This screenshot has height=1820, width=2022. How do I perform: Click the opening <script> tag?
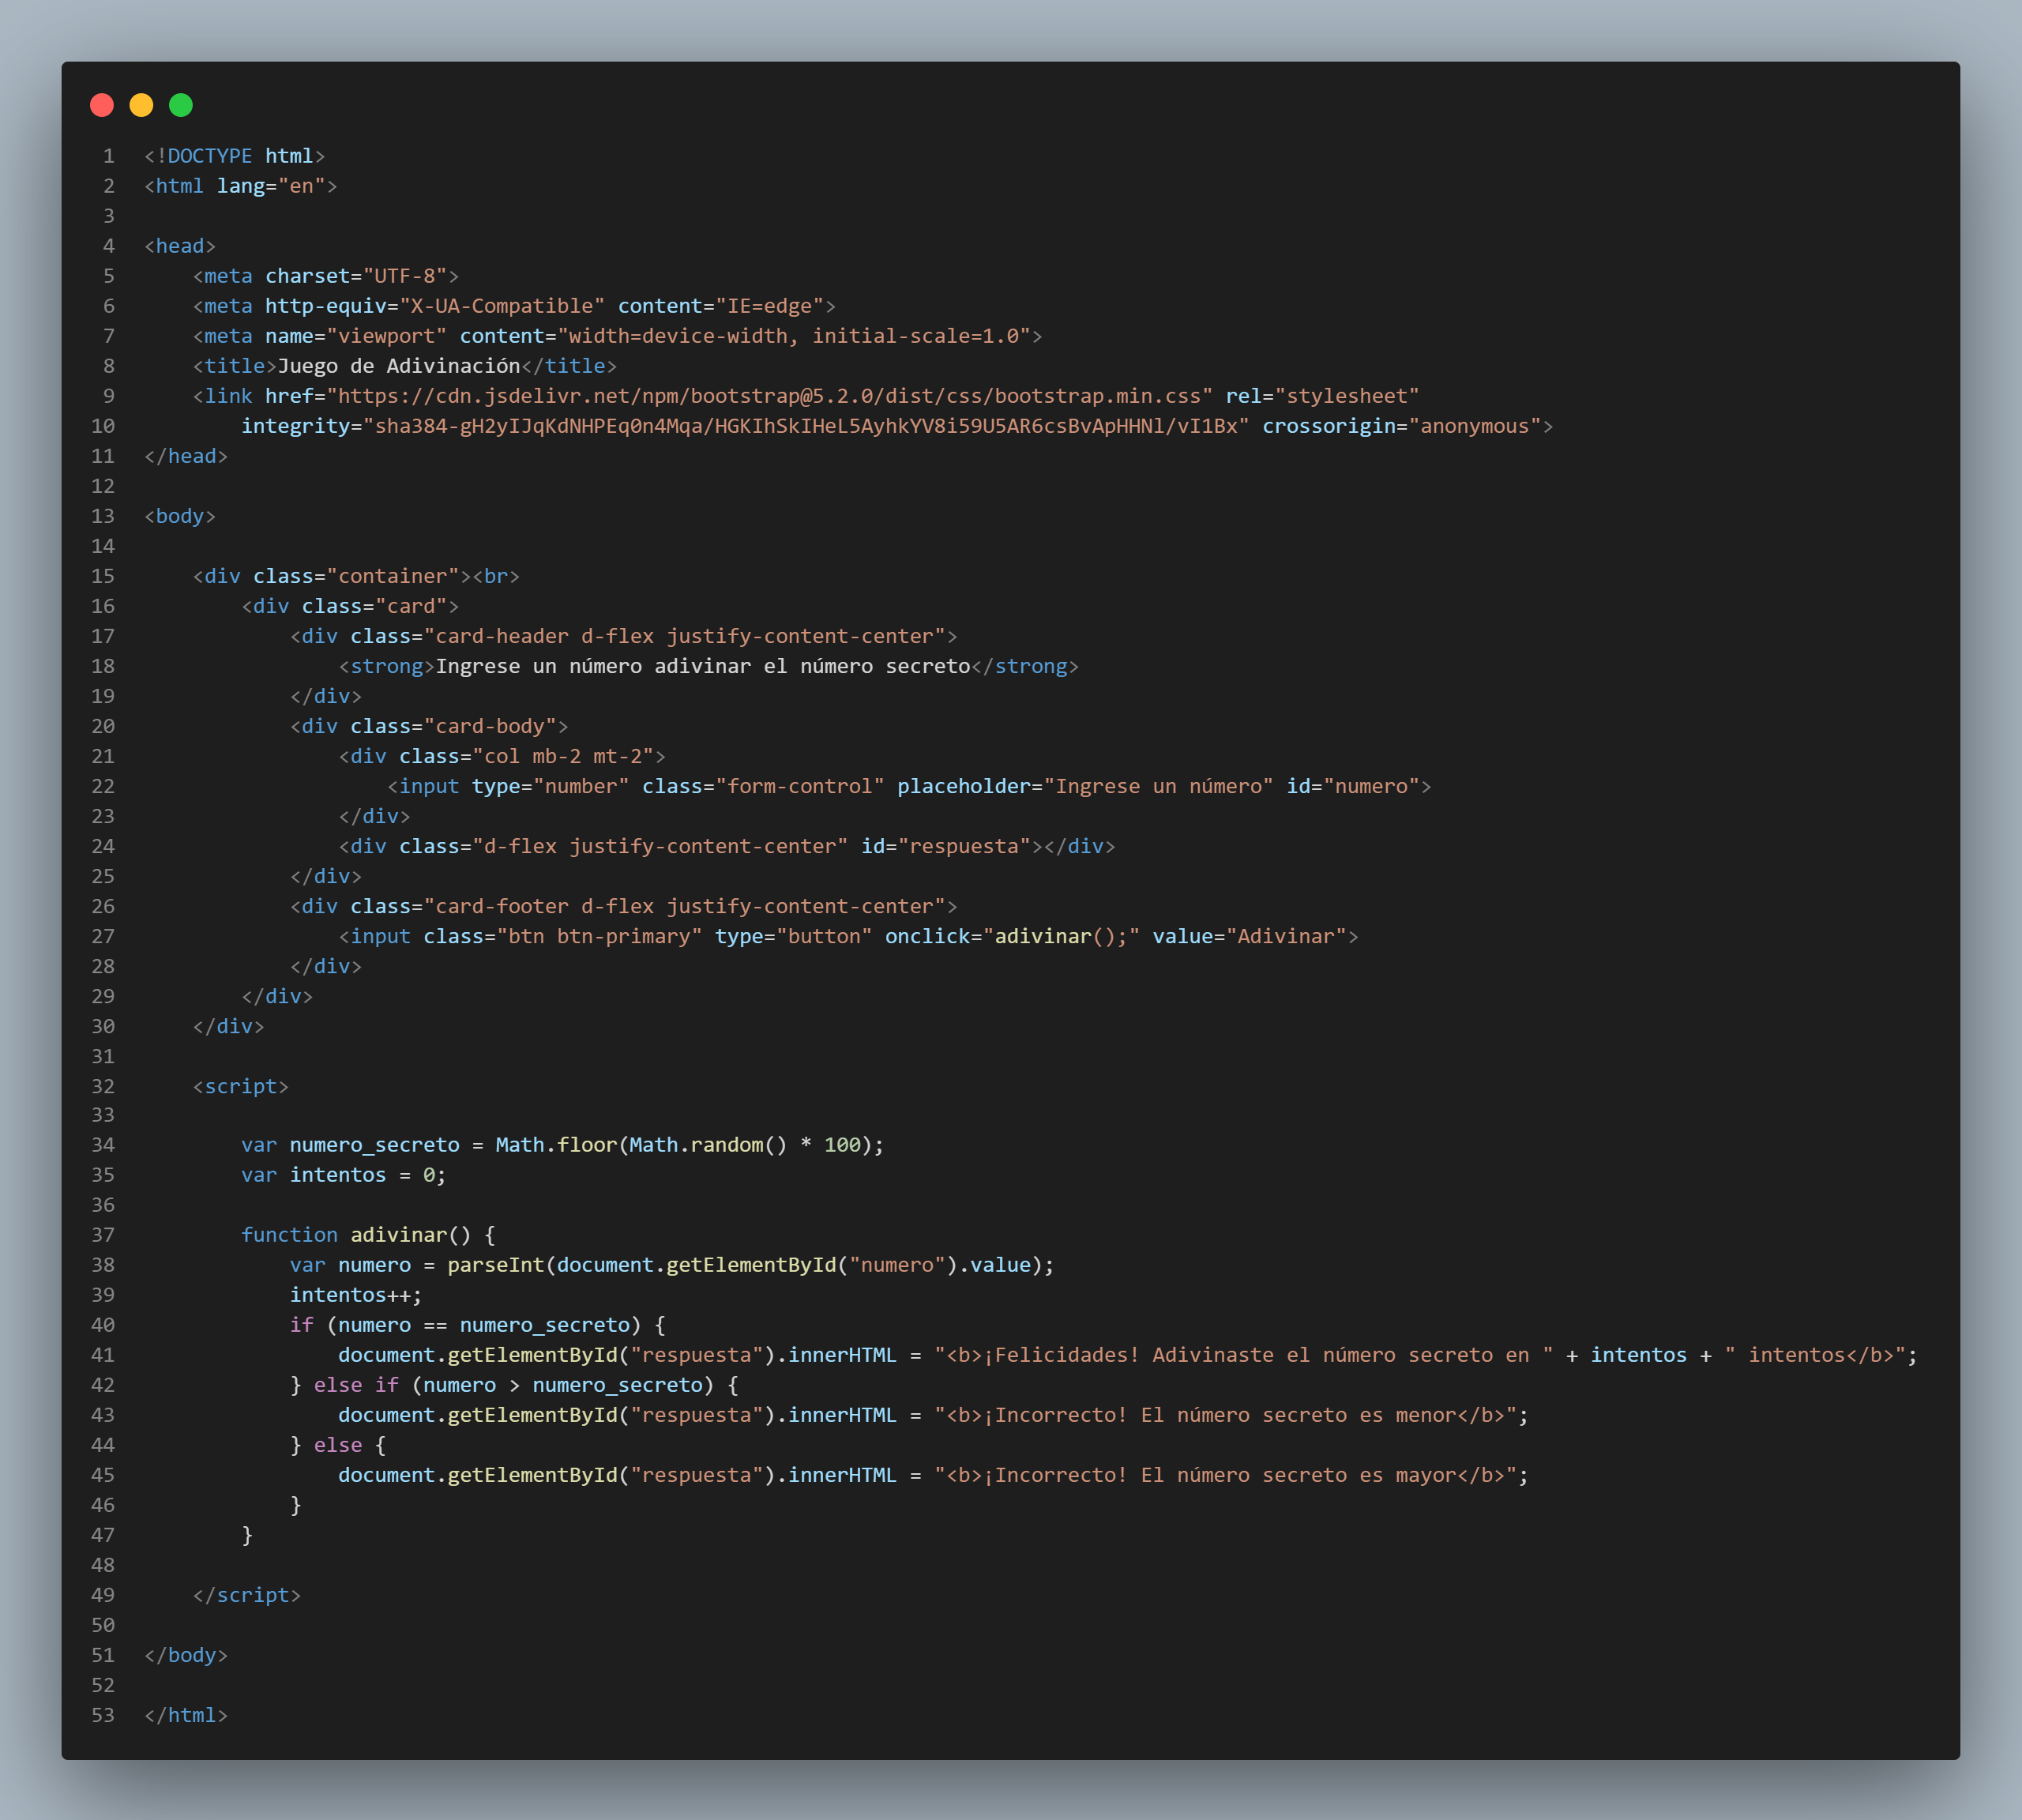[241, 1086]
